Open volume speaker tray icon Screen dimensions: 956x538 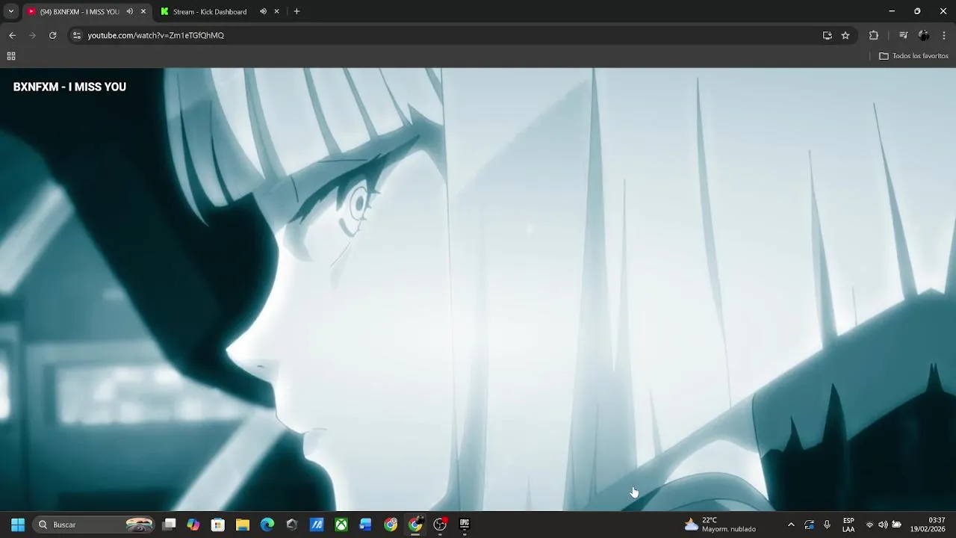883,525
